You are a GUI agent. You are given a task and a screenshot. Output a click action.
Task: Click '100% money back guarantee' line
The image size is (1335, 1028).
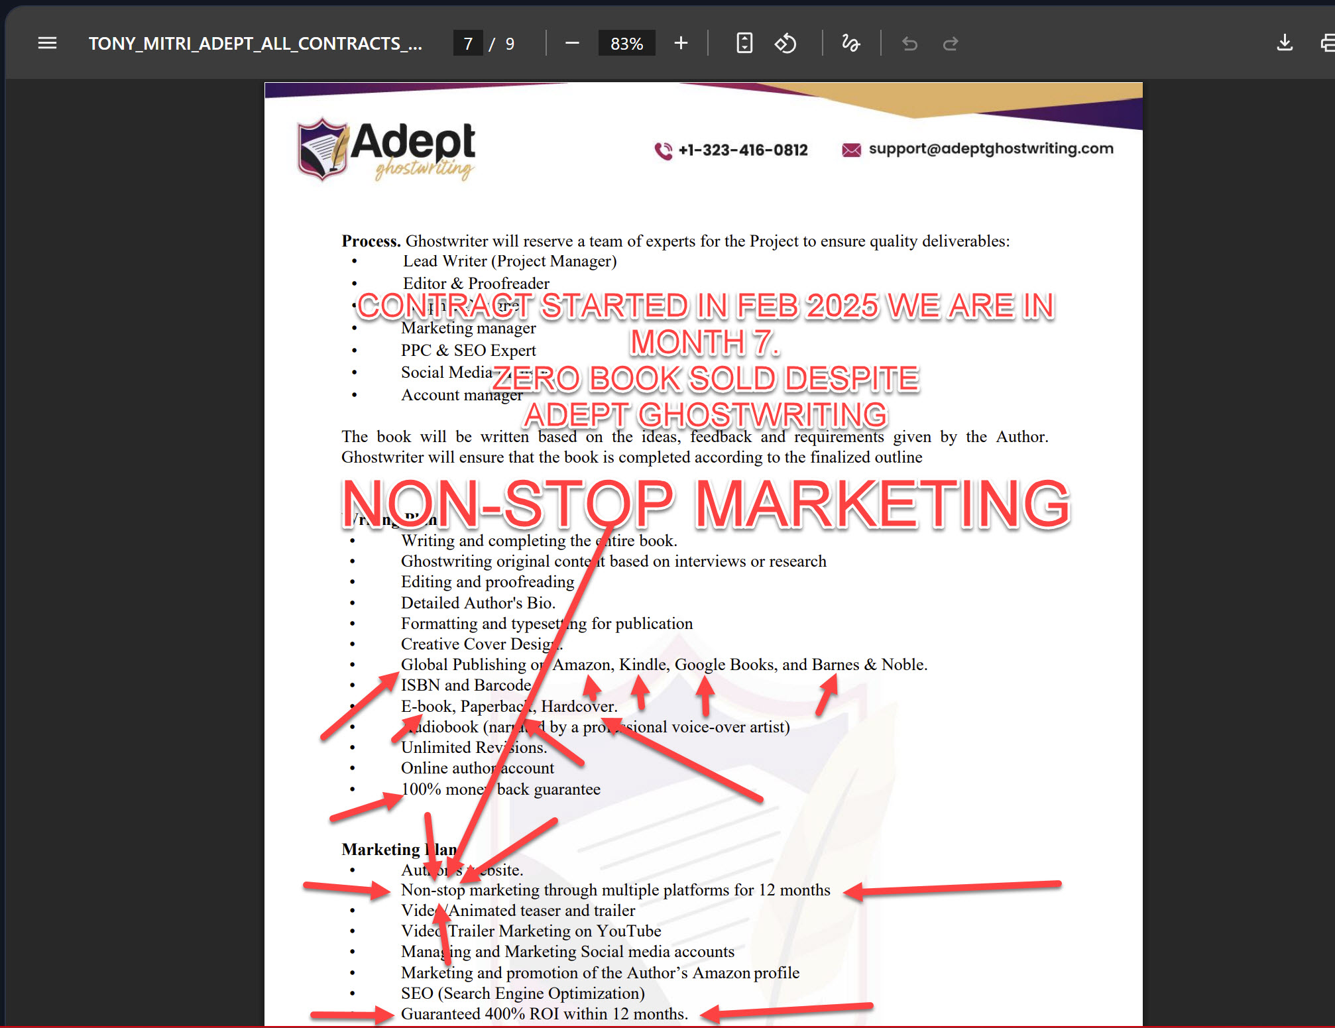(500, 789)
